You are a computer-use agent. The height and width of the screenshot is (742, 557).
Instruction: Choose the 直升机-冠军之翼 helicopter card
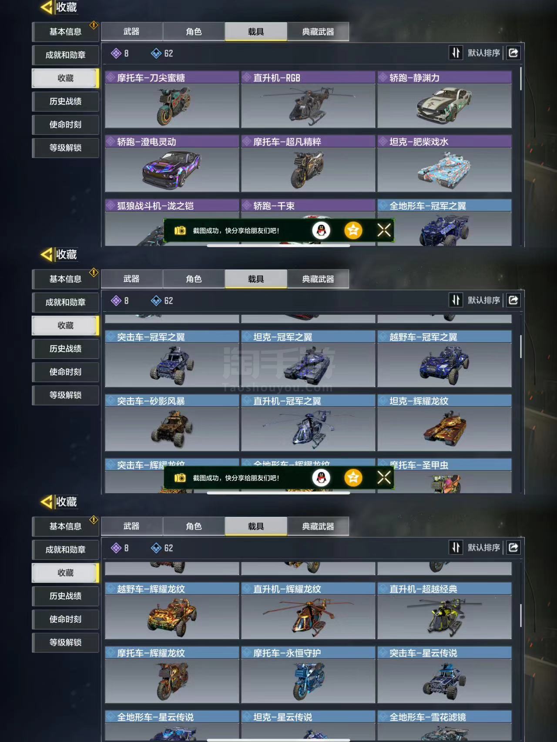click(x=308, y=423)
